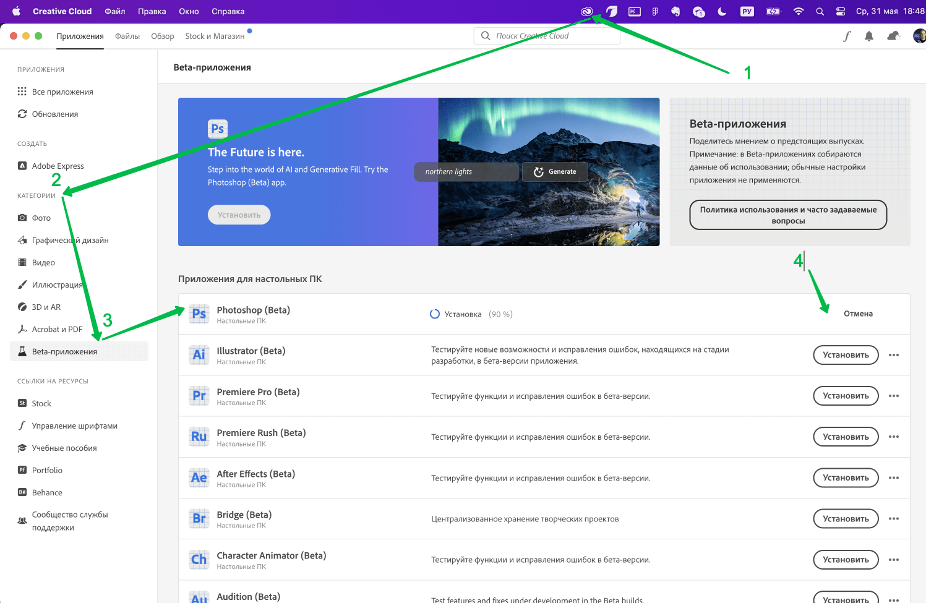Expand more options for Bridge (Beta)

pos(894,518)
